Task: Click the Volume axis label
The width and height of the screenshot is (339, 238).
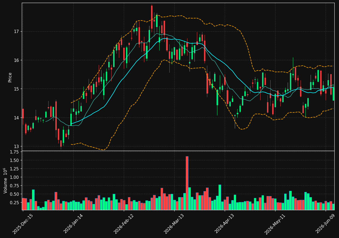Action: (5, 180)
